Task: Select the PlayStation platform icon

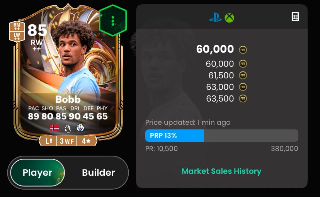Action: coord(216,17)
